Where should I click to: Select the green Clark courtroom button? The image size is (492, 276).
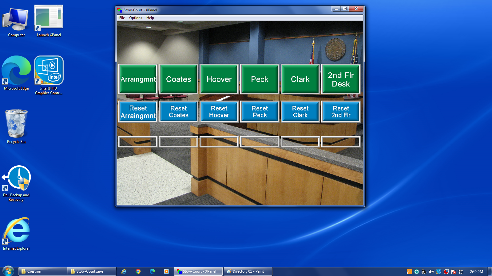point(300,79)
